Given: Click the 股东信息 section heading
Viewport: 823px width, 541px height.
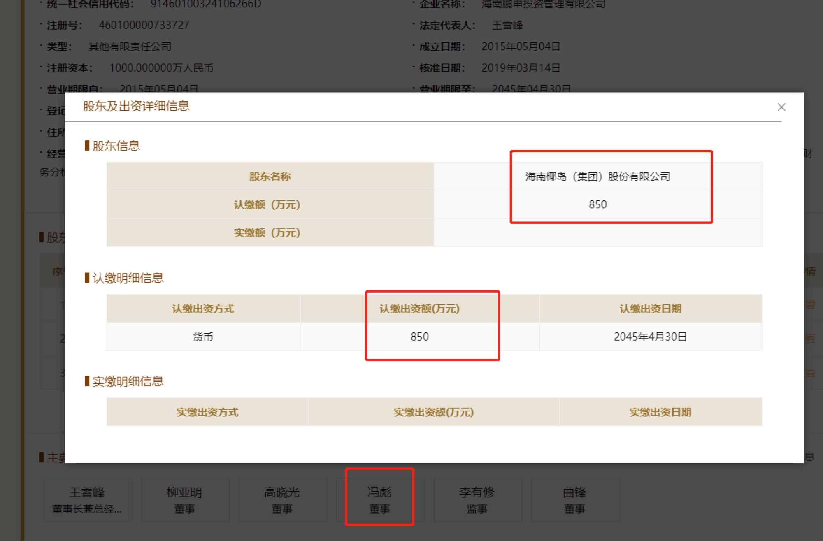Looking at the screenshot, I should click(x=116, y=146).
